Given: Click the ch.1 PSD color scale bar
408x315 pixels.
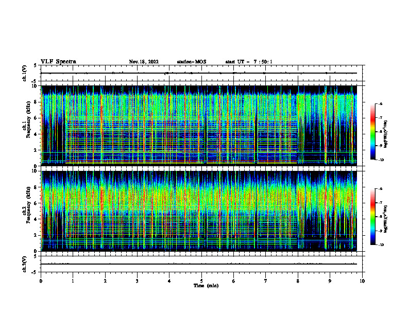Looking at the screenshot, I should [373, 132].
